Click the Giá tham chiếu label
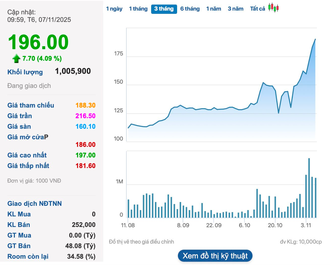The width and height of the screenshot is (330, 265). pos(31,105)
